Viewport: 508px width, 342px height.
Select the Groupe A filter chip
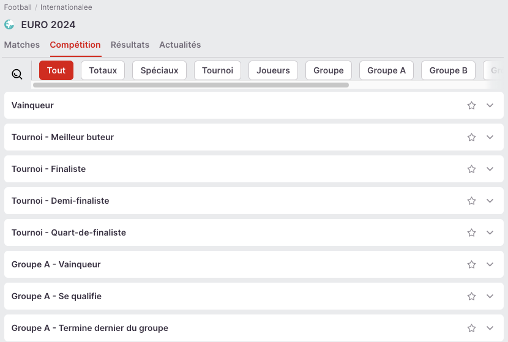pyautogui.click(x=386, y=70)
